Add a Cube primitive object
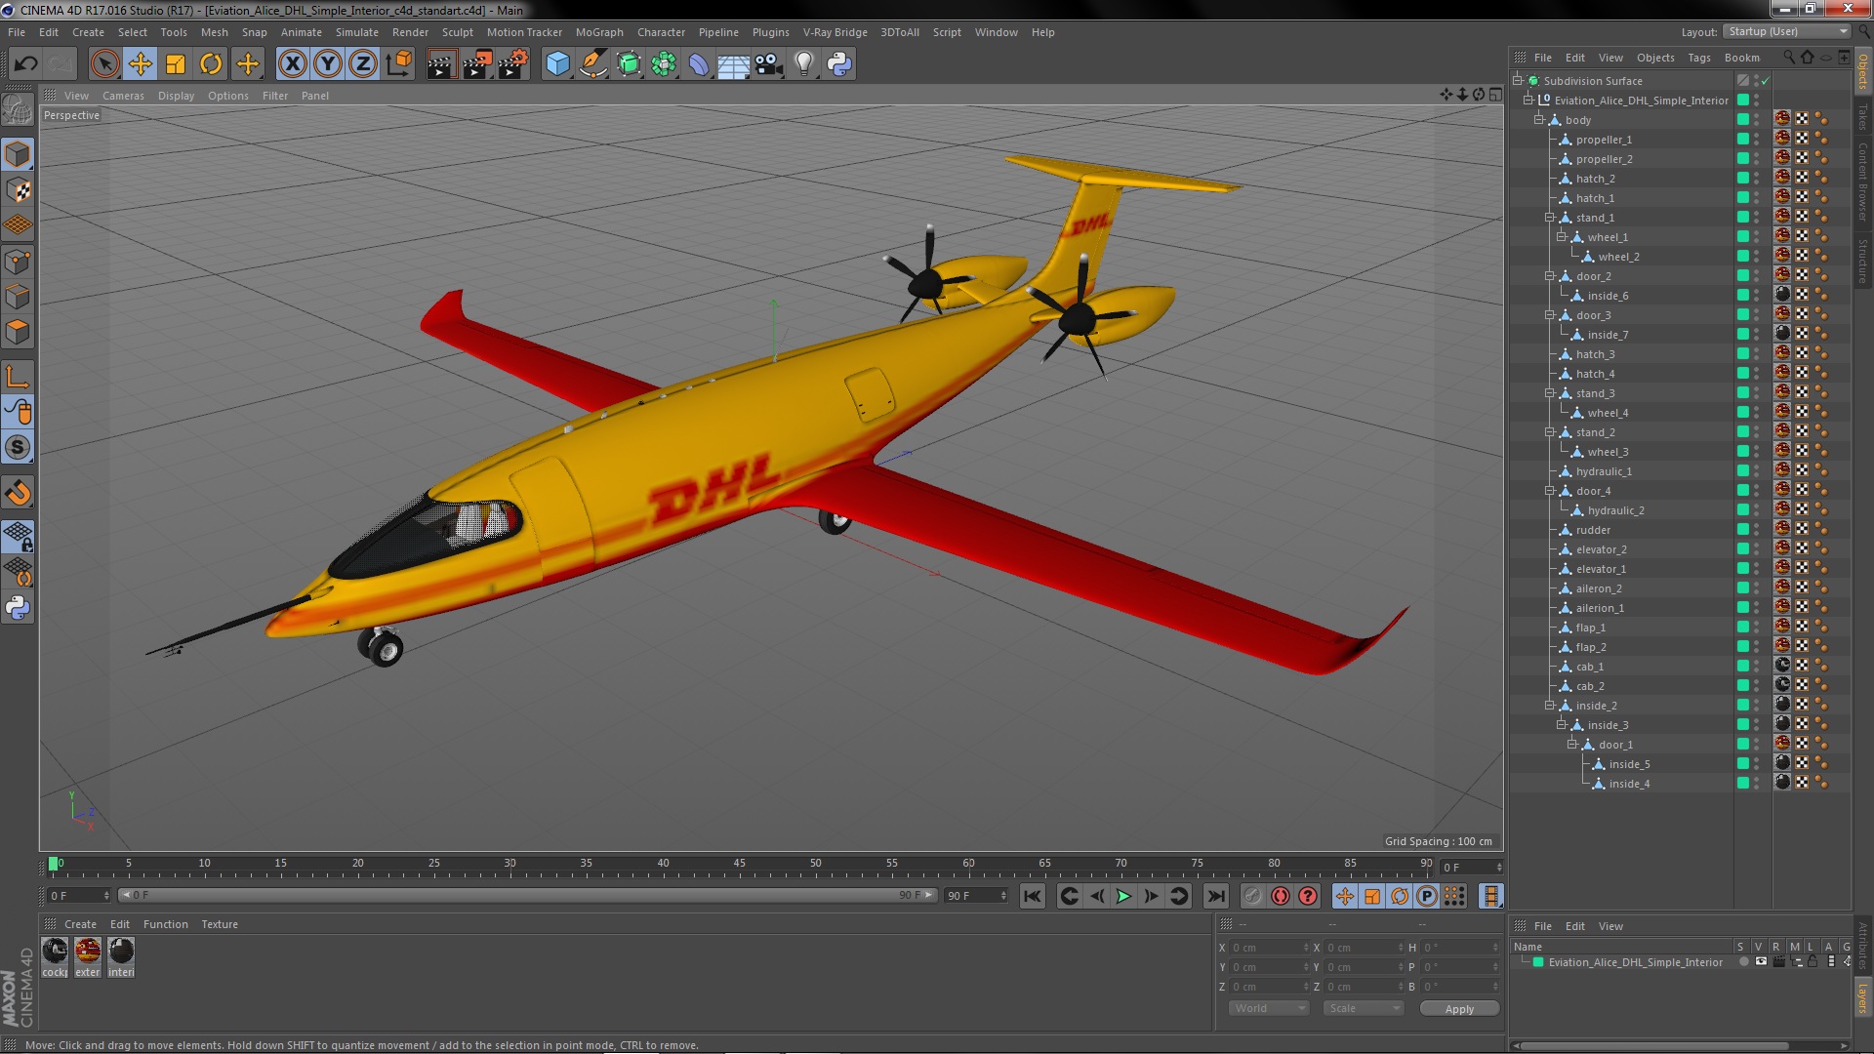The height and width of the screenshot is (1054, 1874). [x=557, y=64]
